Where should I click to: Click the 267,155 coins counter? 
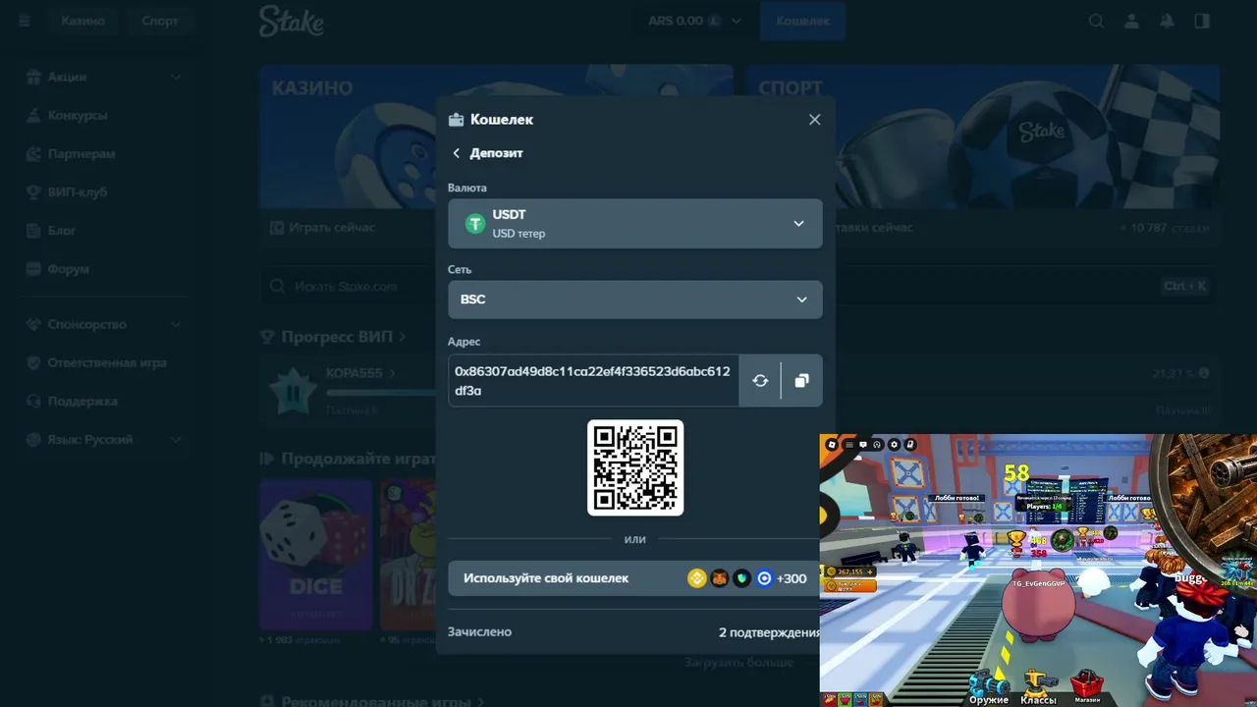pyautogui.click(x=849, y=571)
